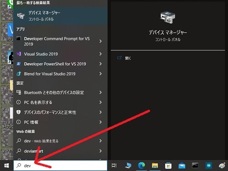This screenshot has width=228, height=171.
Task: Expand デバイスのパフォーマンスと正常性 chevron
Action: click(x=100, y=112)
